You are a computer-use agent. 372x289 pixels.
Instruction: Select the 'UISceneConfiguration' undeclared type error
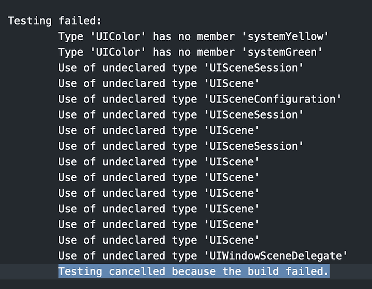pos(199,99)
